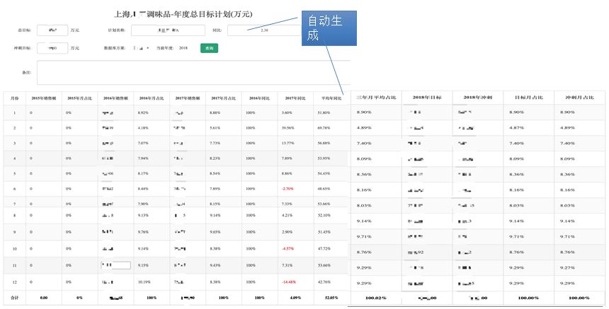Click the green 查询 button

209,48
